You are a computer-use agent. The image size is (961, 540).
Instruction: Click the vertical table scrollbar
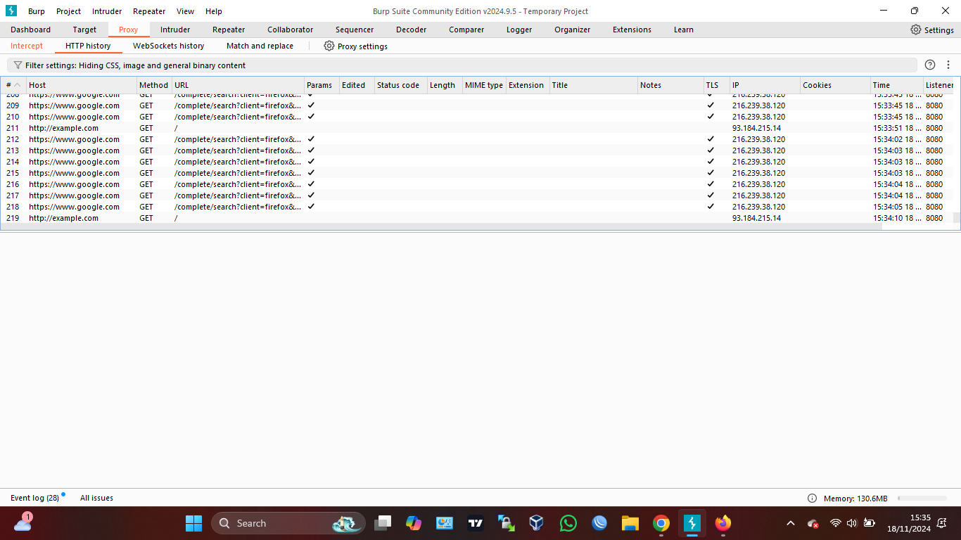tap(957, 218)
